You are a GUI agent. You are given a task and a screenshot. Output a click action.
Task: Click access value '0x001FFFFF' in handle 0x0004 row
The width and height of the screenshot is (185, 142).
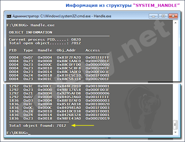click(97, 57)
